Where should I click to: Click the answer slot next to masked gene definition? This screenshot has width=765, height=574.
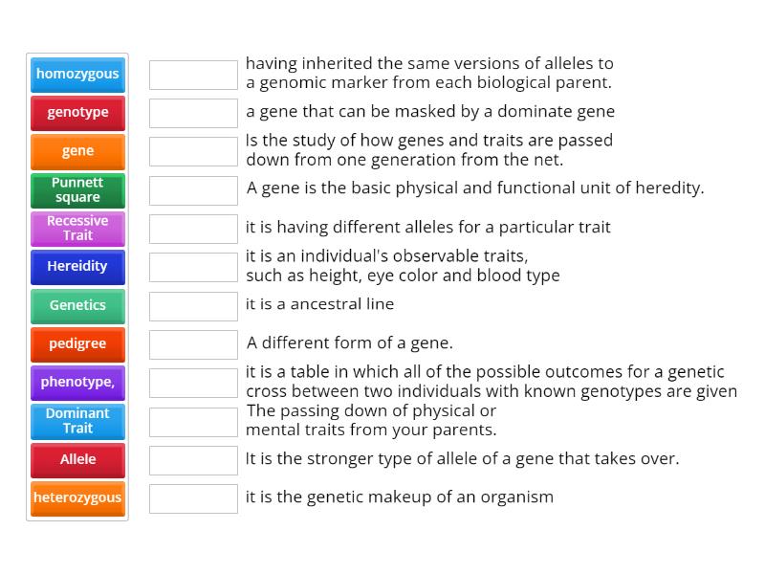click(193, 112)
